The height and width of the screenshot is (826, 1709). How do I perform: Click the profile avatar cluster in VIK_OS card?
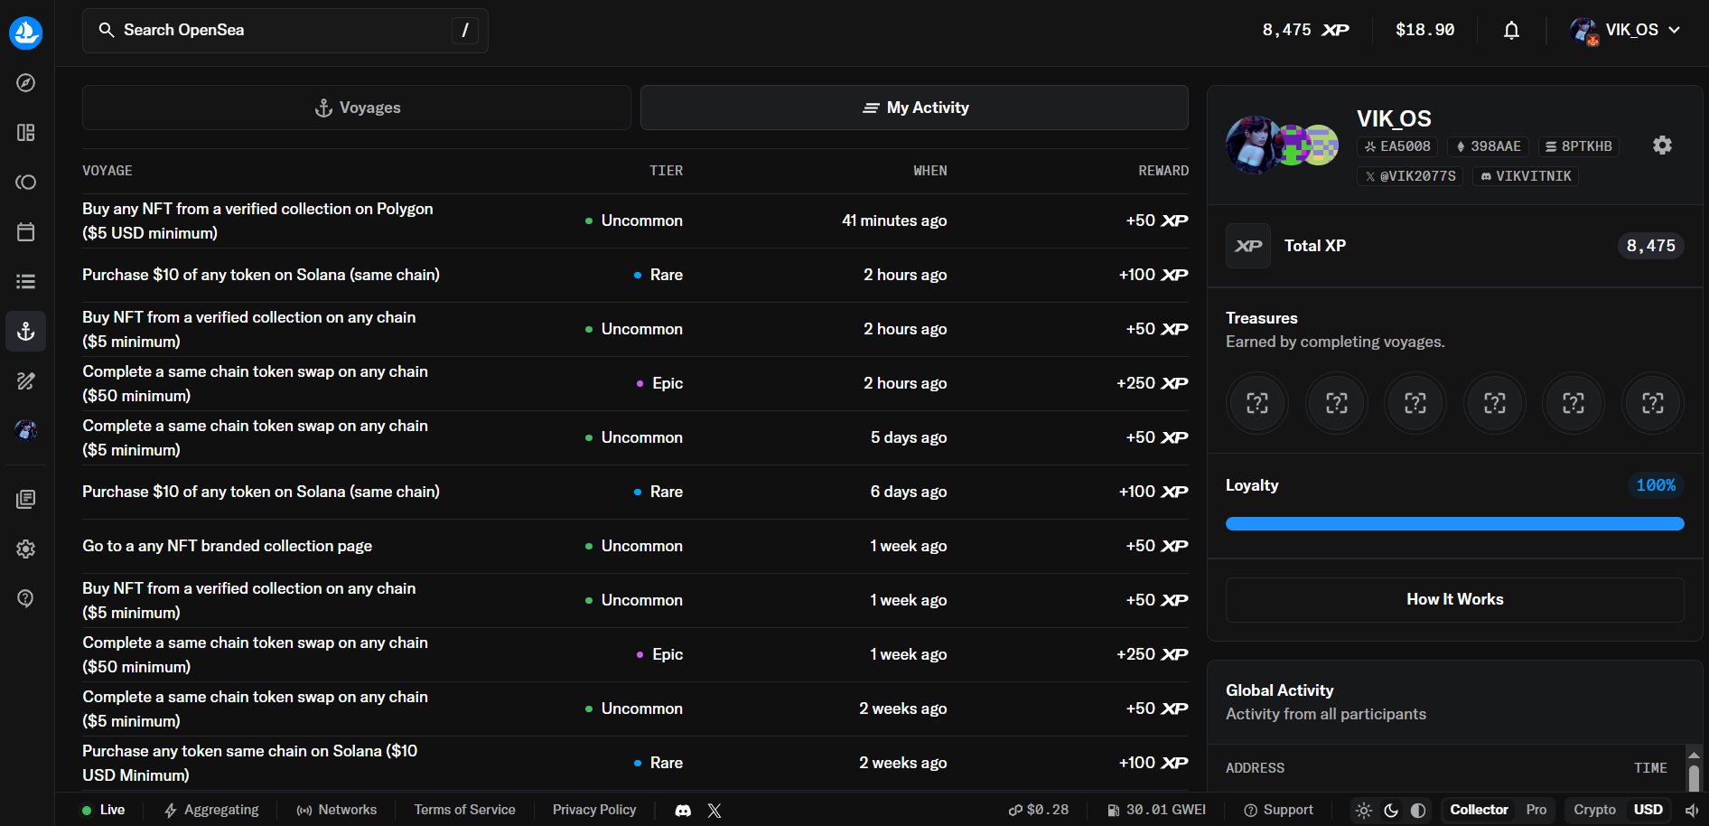coord(1282,145)
